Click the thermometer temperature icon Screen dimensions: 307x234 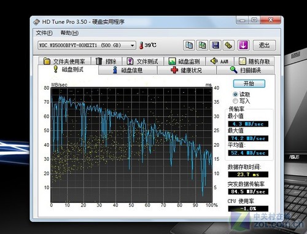(141, 45)
